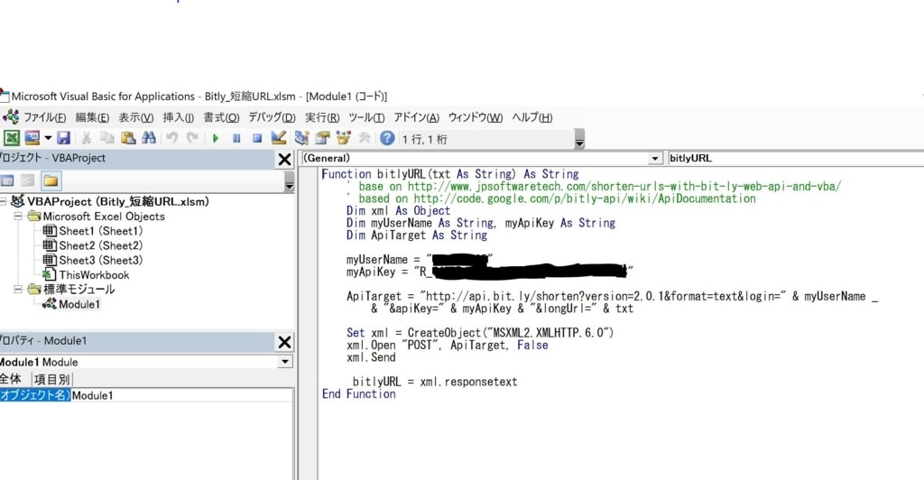Close the Project - VBAProject pane
Viewport: 924px width, 480px height.
[284, 159]
